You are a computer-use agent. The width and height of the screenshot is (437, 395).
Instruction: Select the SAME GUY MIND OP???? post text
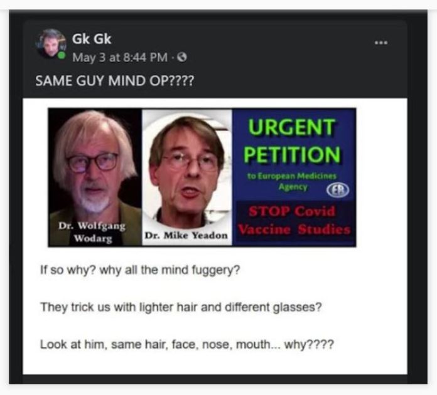(114, 81)
